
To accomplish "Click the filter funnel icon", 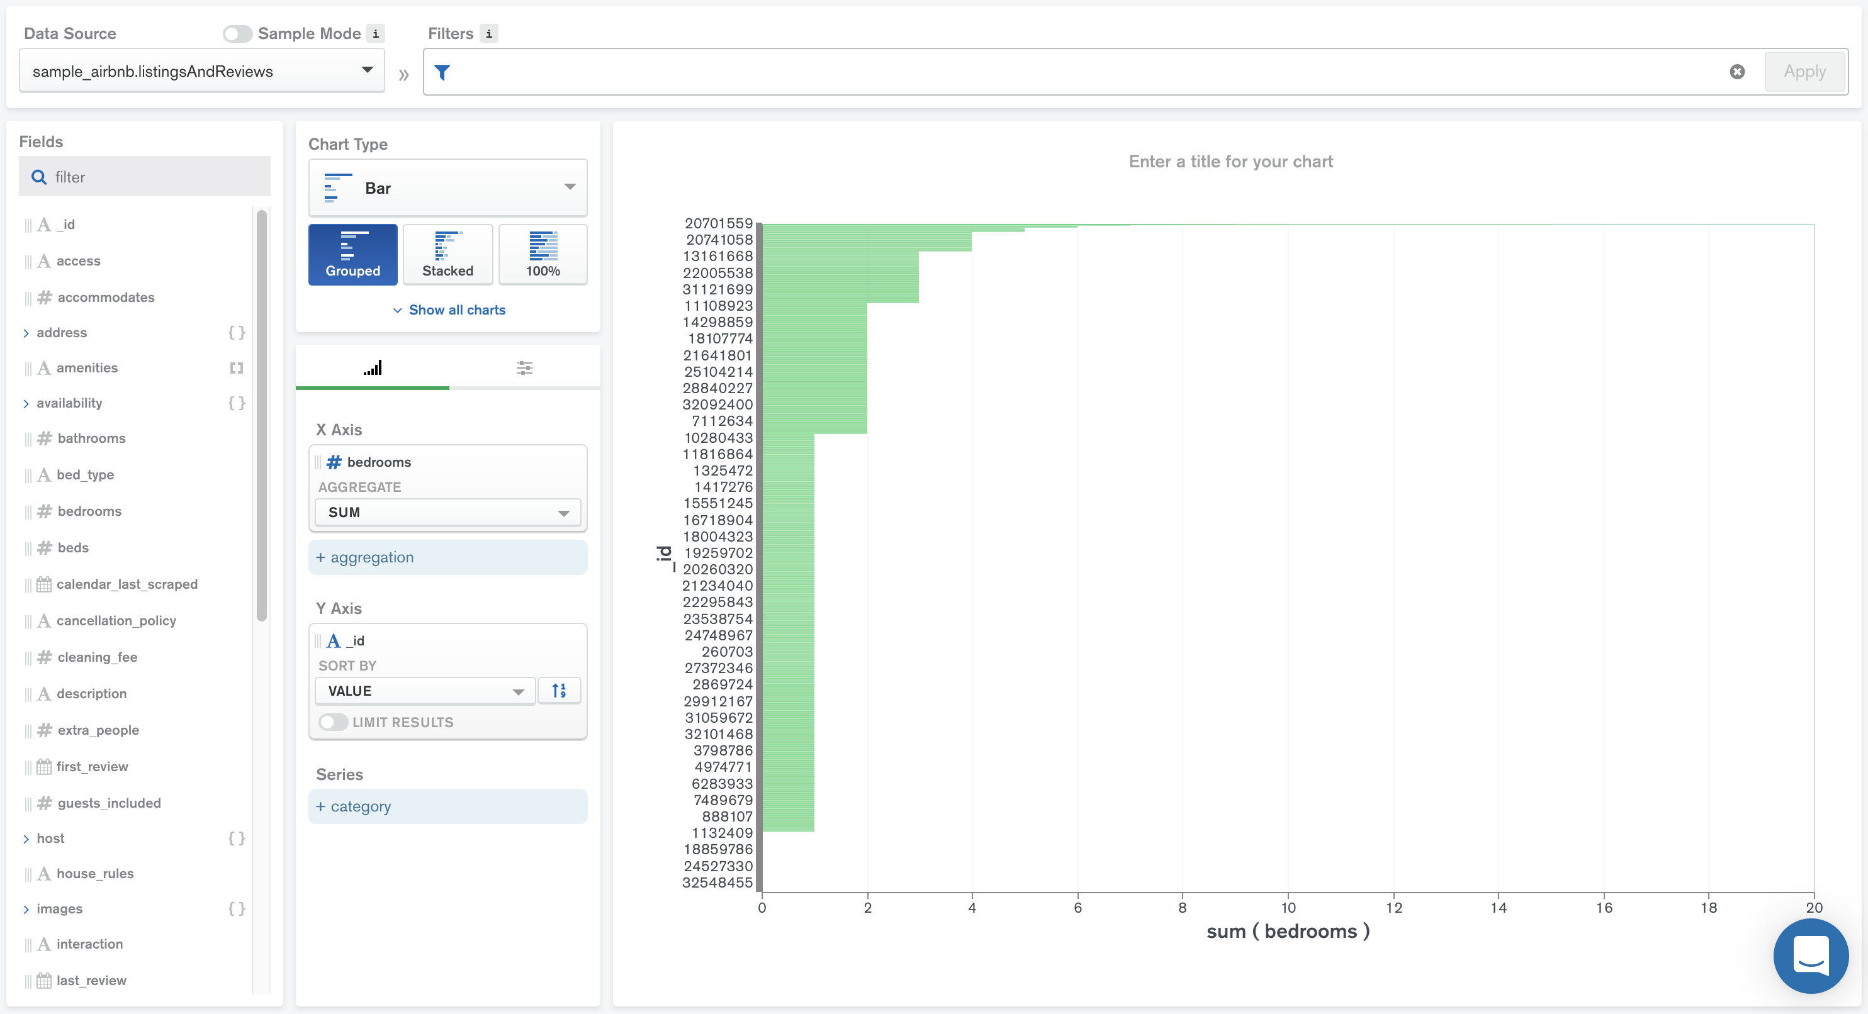I will (442, 72).
